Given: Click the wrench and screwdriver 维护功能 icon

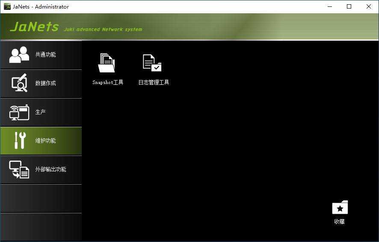Looking at the screenshot, I should click(19, 140).
